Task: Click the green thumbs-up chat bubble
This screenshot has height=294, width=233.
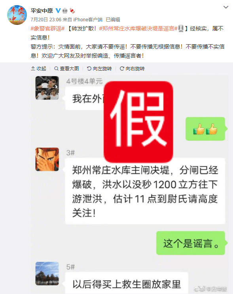Action: click(x=205, y=129)
